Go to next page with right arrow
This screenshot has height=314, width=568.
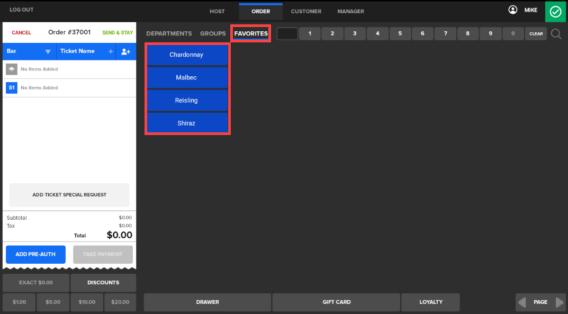pyautogui.click(x=560, y=302)
